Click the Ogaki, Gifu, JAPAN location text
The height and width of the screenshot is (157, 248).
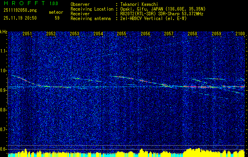tap(162, 9)
